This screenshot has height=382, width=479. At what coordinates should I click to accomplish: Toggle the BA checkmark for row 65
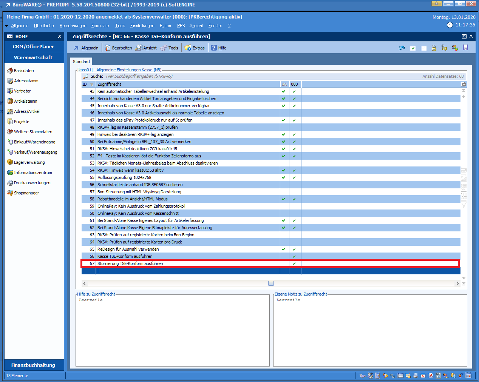[284, 249]
